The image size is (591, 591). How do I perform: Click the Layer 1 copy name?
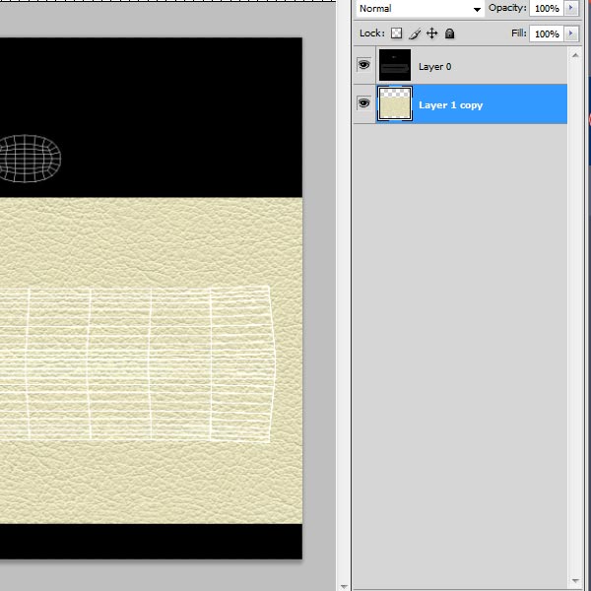click(x=450, y=105)
